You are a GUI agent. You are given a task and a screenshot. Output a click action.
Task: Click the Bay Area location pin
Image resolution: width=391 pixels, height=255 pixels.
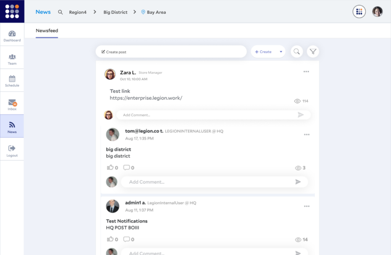point(143,12)
